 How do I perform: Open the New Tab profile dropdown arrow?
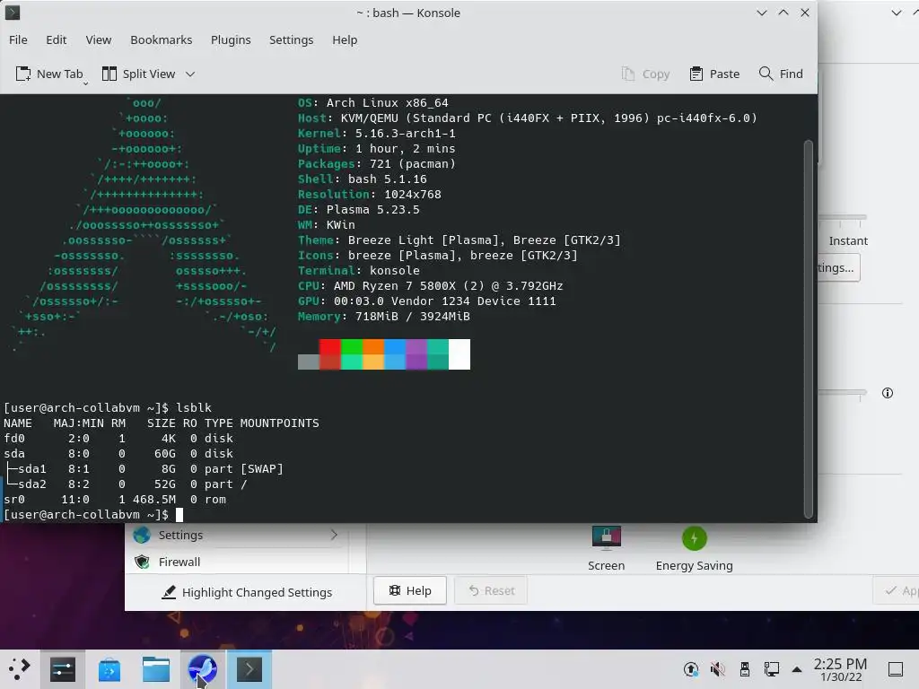pos(85,83)
